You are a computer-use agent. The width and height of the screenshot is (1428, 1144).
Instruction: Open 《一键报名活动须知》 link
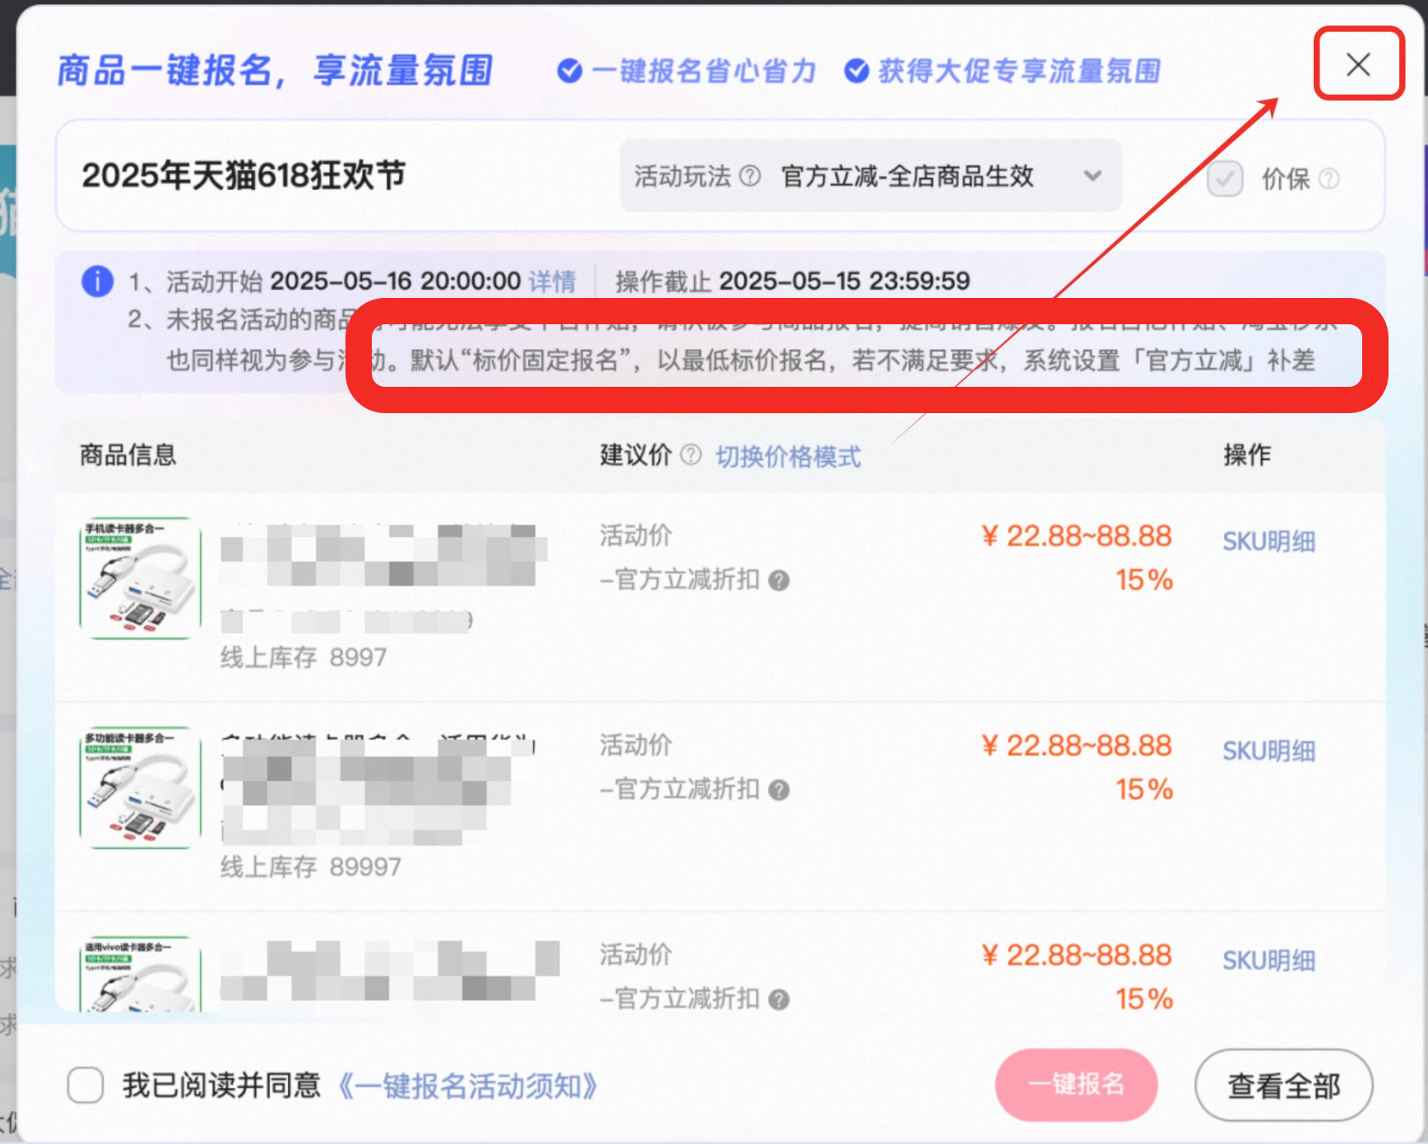(x=467, y=1086)
